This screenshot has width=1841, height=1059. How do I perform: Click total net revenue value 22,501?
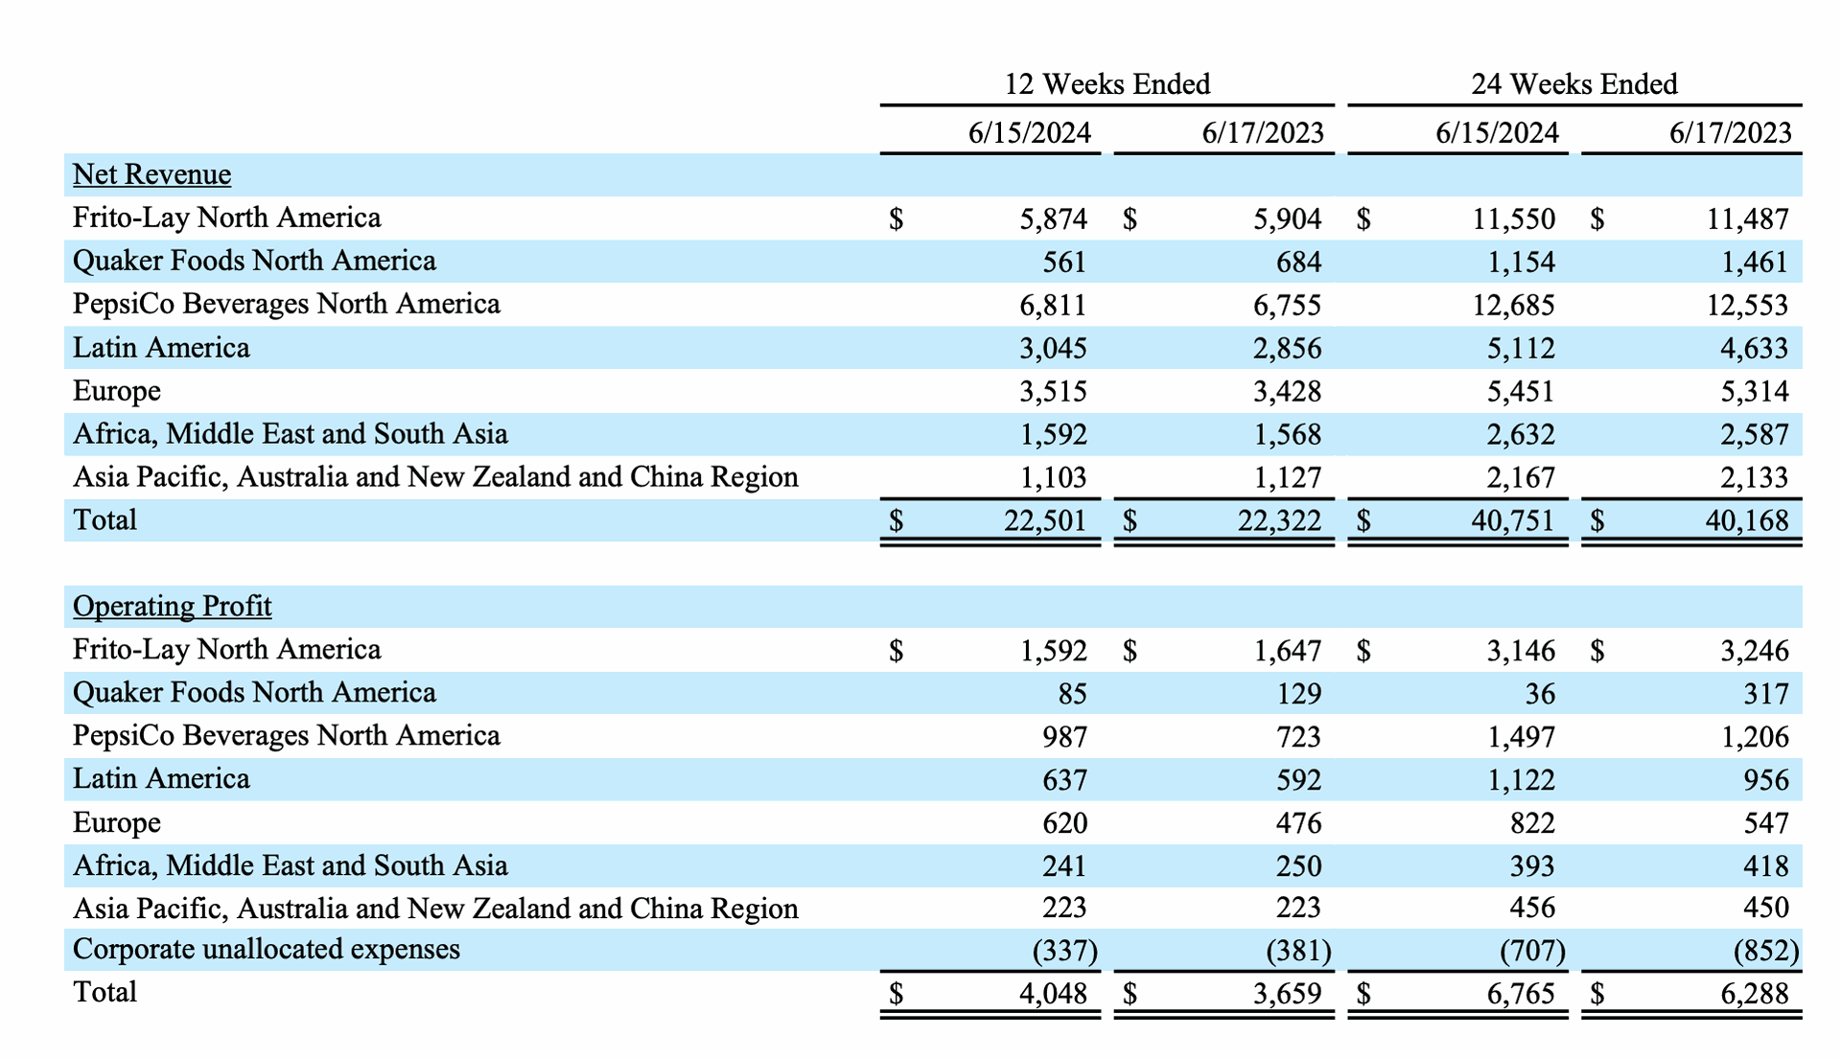point(1045,521)
